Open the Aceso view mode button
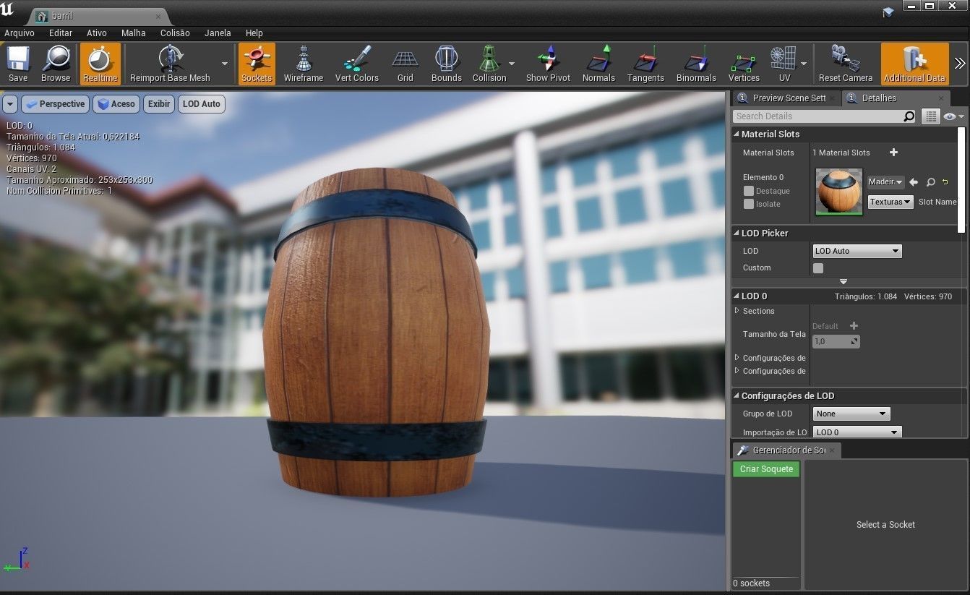Image resolution: width=970 pixels, height=595 pixels. [x=116, y=104]
